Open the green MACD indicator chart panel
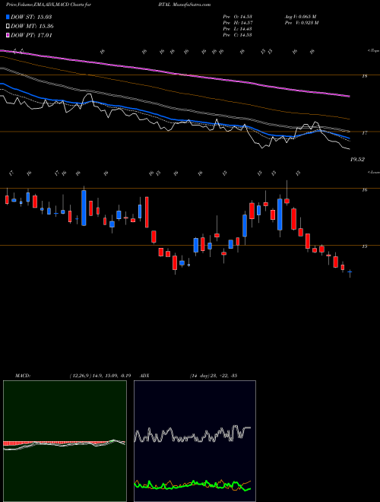 (65, 441)
